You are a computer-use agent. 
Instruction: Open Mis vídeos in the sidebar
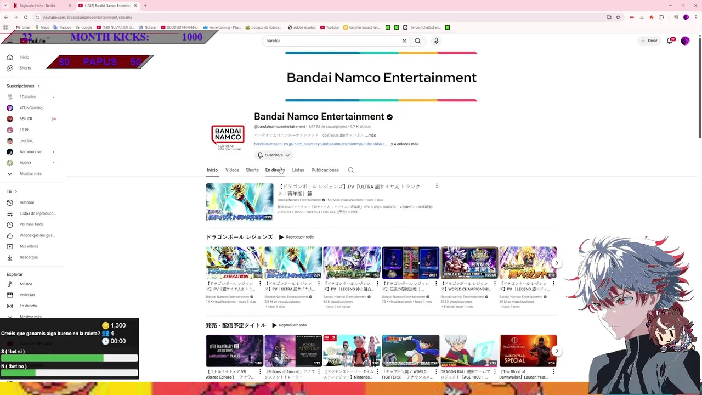(x=23, y=246)
